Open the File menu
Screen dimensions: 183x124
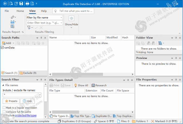[x=7, y=11]
